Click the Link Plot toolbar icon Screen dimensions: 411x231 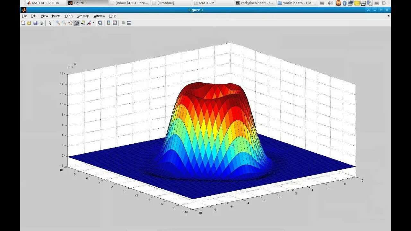[100, 23]
